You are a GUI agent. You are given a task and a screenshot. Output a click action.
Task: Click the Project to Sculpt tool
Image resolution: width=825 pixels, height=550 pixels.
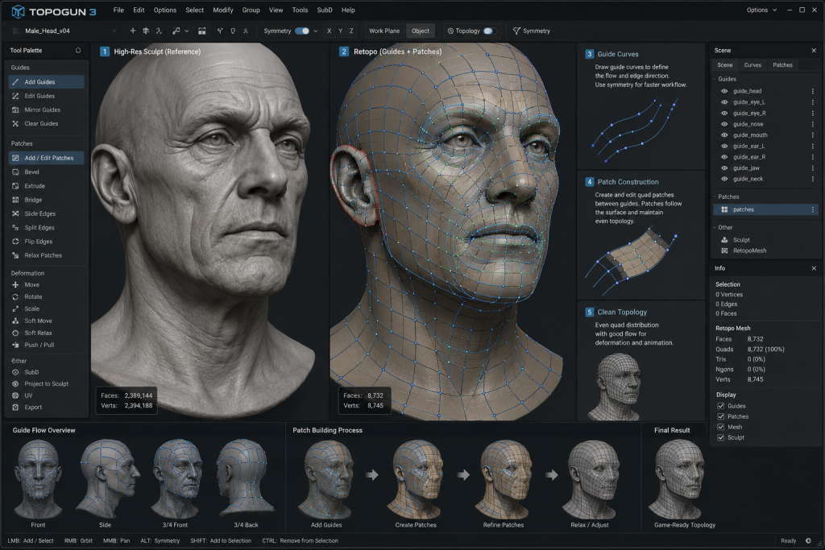click(46, 384)
